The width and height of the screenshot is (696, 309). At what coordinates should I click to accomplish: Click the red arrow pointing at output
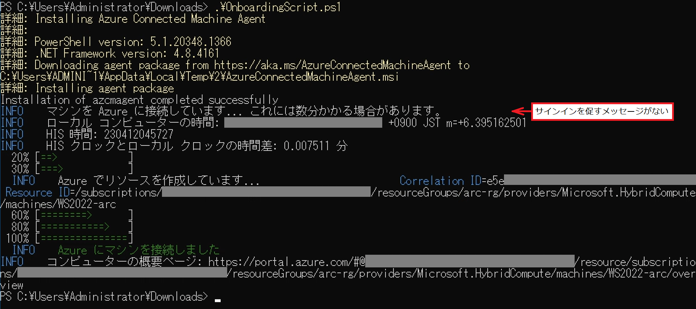click(521, 111)
